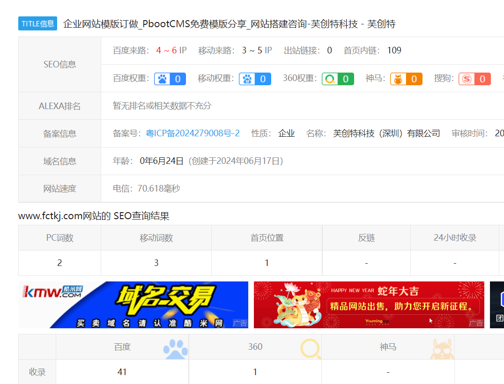Click the 出站链接 value 0
Screen dimensions: 504x384
click(329, 51)
